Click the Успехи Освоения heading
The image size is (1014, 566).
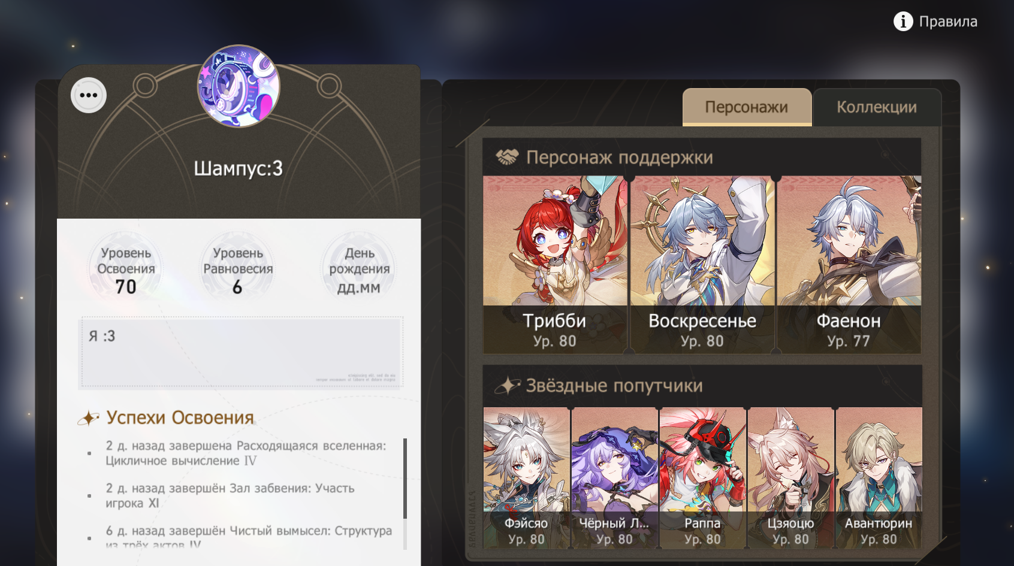point(180,417)
